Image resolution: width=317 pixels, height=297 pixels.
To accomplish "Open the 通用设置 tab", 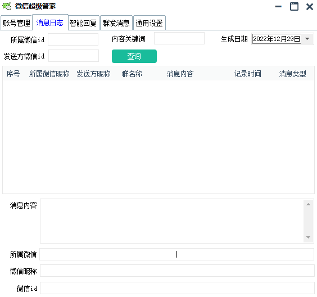I will (x=149, y=23).
